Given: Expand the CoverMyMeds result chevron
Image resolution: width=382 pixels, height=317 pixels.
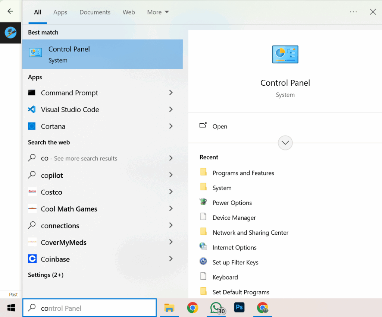Looking at the screenshot, I should coord(171,242).
